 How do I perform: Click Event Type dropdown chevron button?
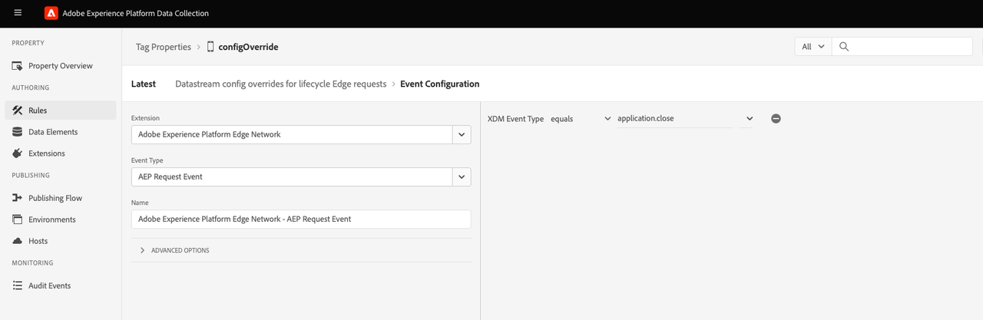(x=462, y=176)
